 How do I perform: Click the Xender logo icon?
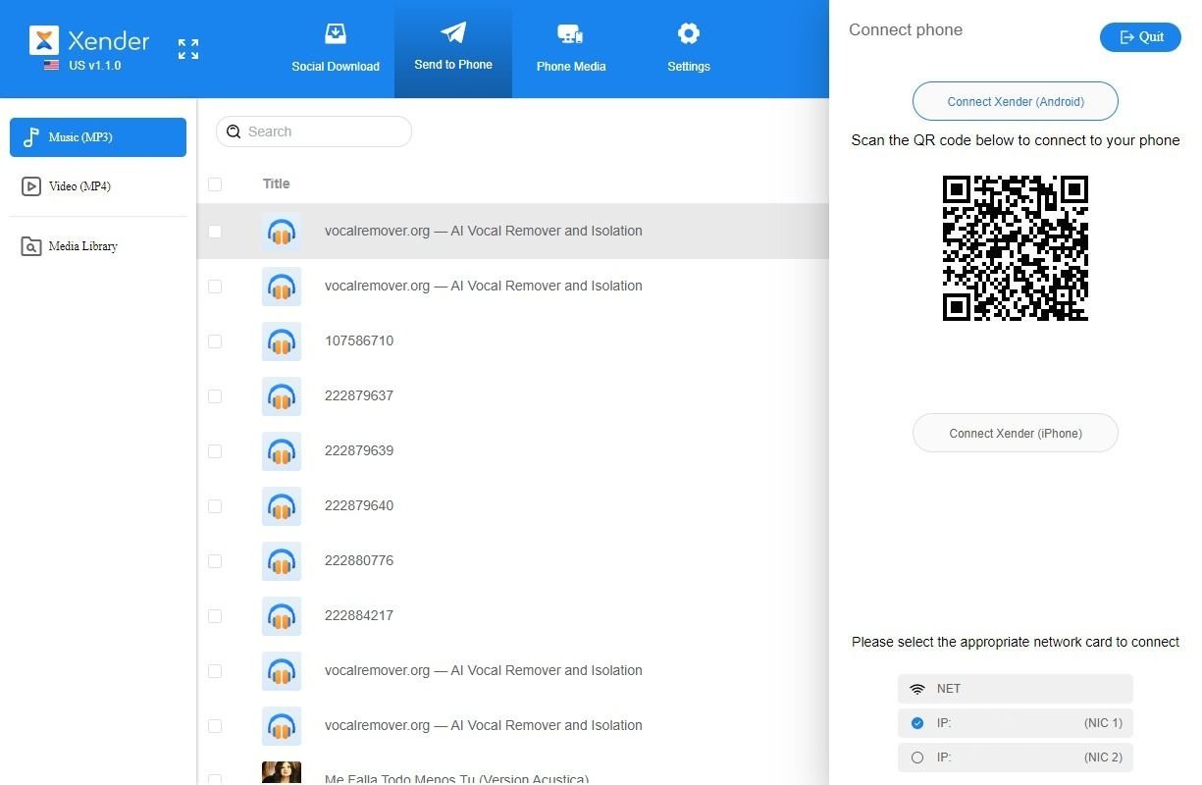click(44, 40)
